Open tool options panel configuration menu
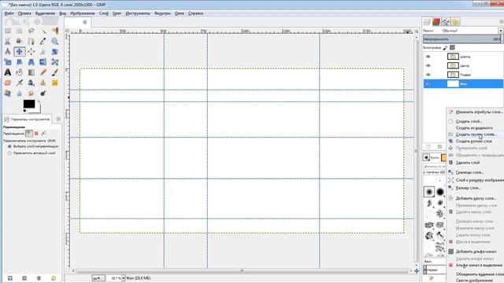Viewport: 504px width, 283px height. tap(58, 119)
